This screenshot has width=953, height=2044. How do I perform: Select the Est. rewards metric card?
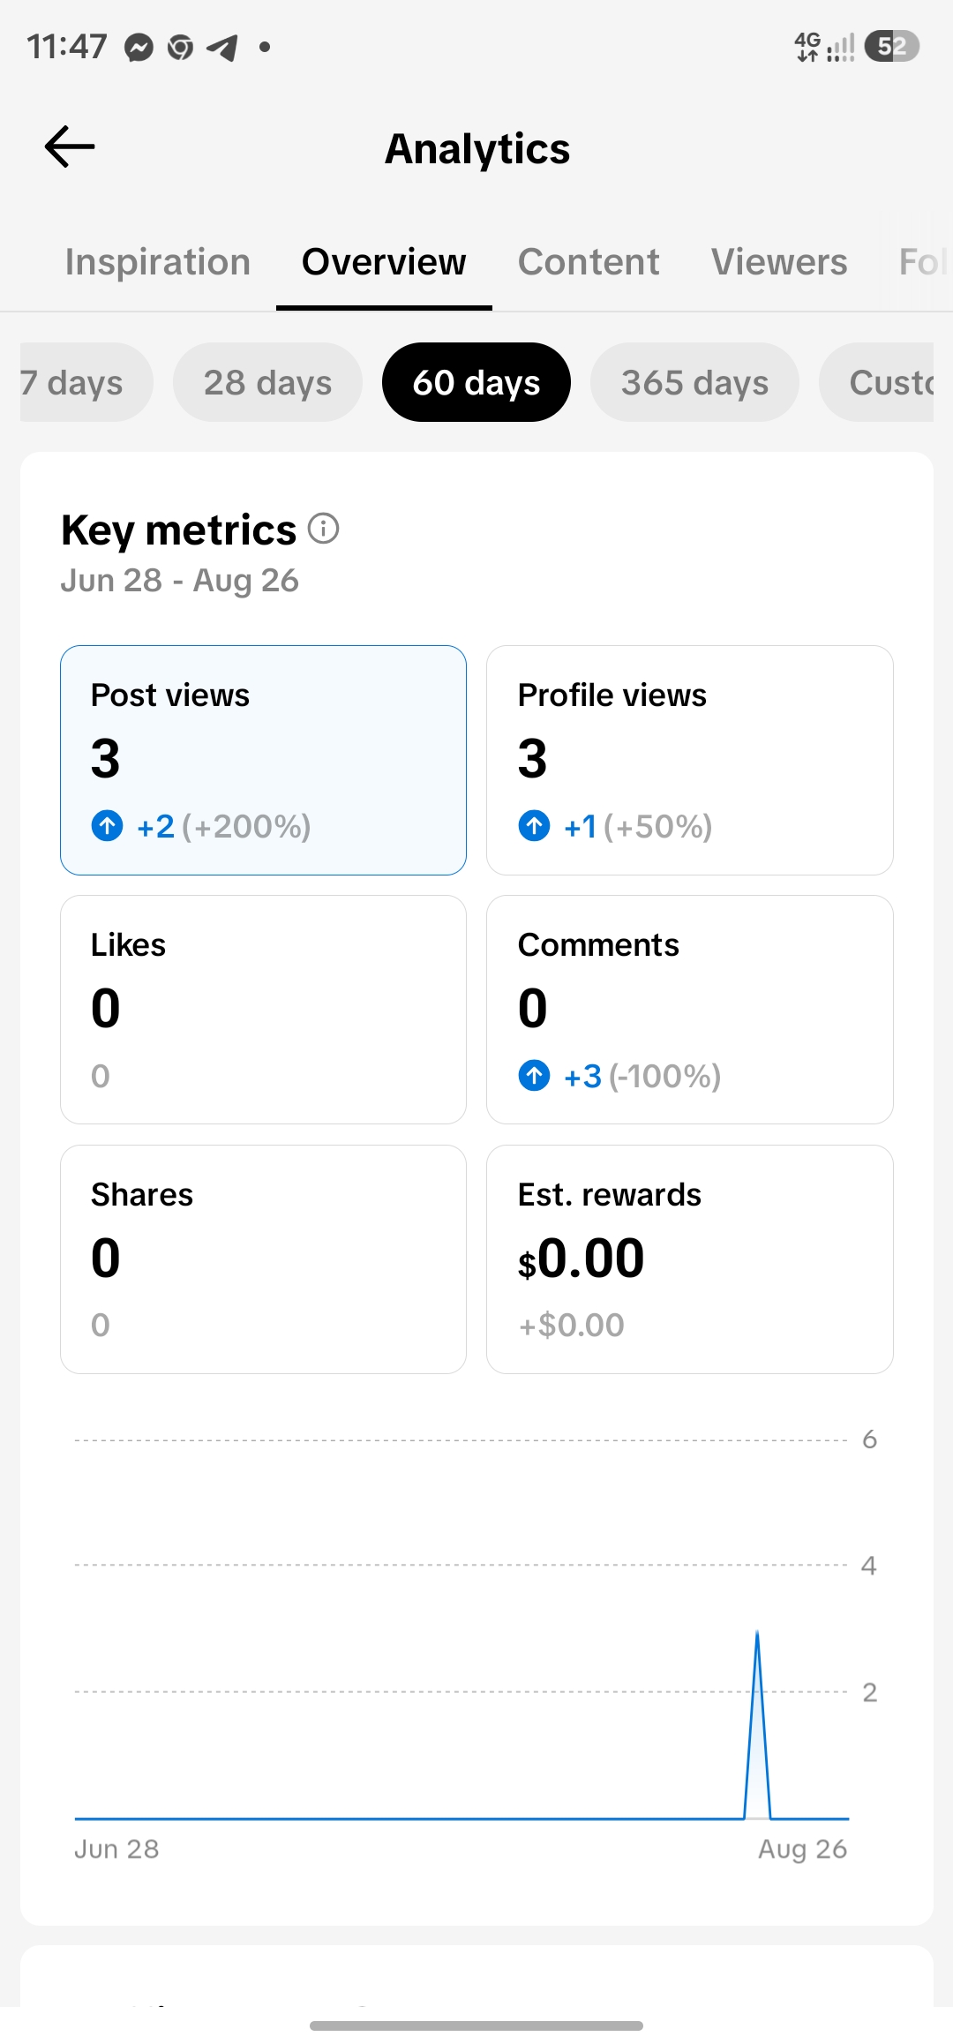coord(690,1259)
